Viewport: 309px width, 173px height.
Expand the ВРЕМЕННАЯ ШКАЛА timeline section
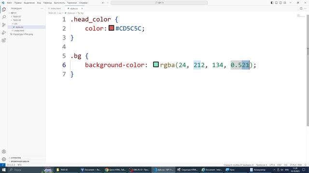(x=27, y=161)
